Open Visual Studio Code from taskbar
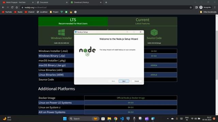Image resolution: width=218 pixels, height=122 pixels. 122,119
